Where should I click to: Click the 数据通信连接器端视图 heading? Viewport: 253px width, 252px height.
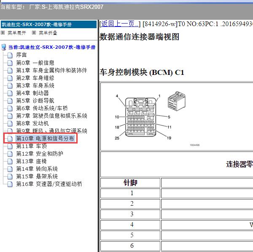140,37
